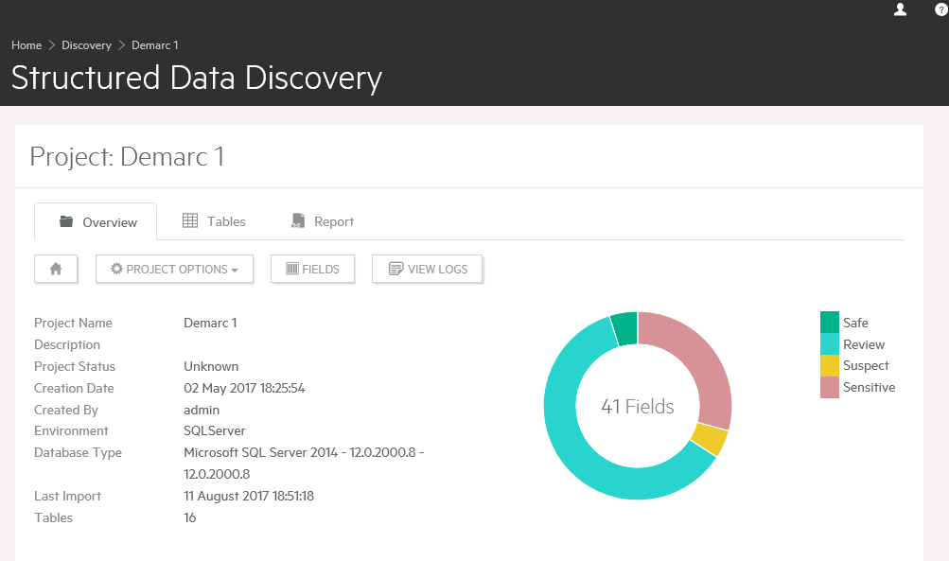Click the barcode icon on Fields button
949x561 pixels.
(x=292, y=269)
